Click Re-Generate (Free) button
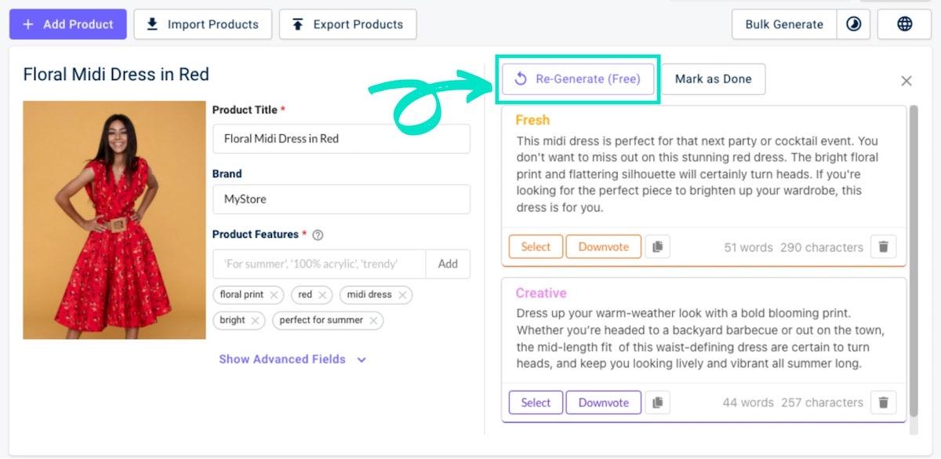 (x=578, y=78)
